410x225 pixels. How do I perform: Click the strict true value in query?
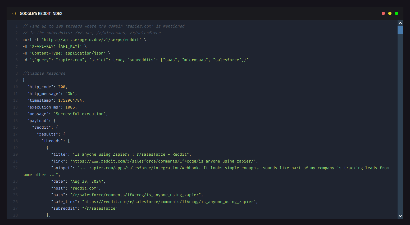point(118,60)
